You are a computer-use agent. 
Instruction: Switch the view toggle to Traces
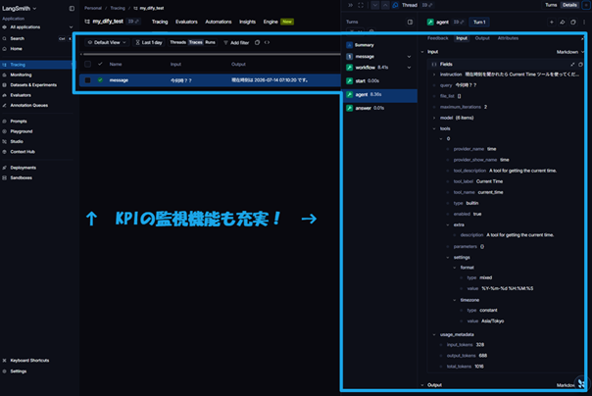(x=196, y=42)
